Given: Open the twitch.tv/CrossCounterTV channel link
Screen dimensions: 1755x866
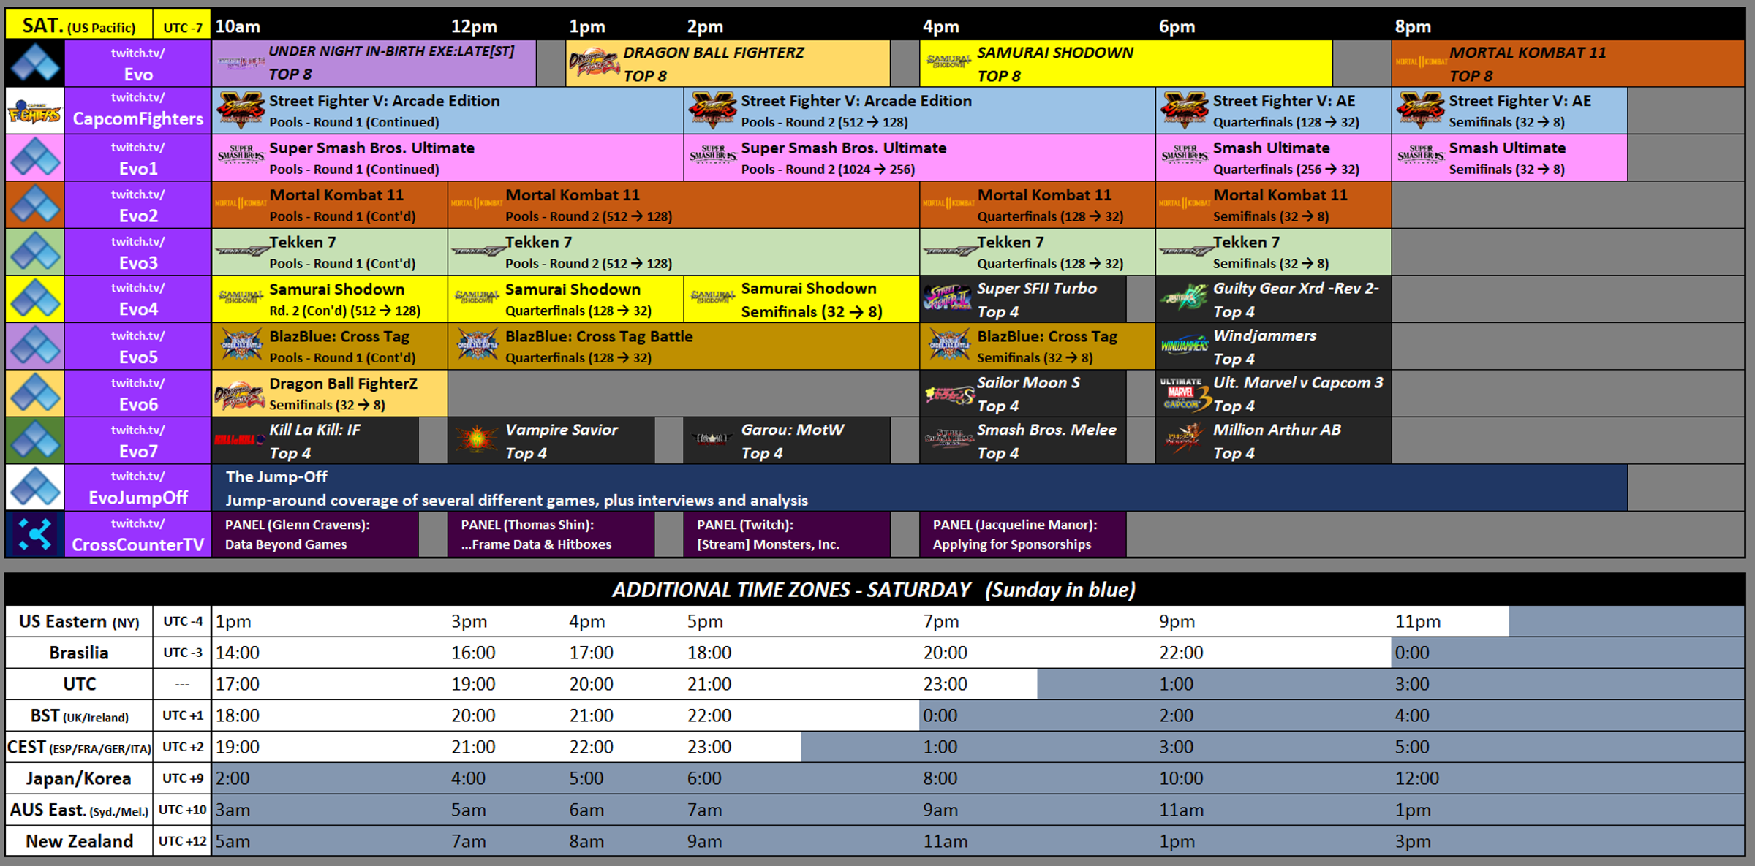Looking at the screenshot, I should (x=137, y=534).
